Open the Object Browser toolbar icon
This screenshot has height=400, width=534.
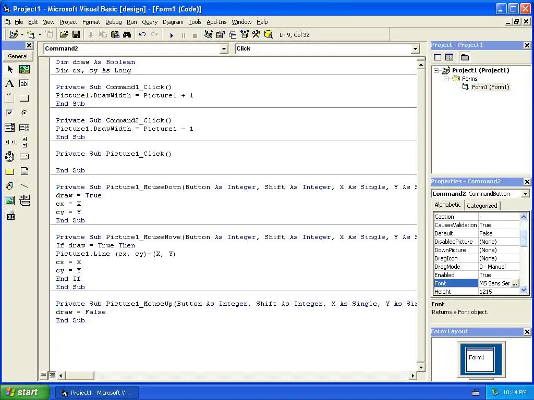(245, 35)
